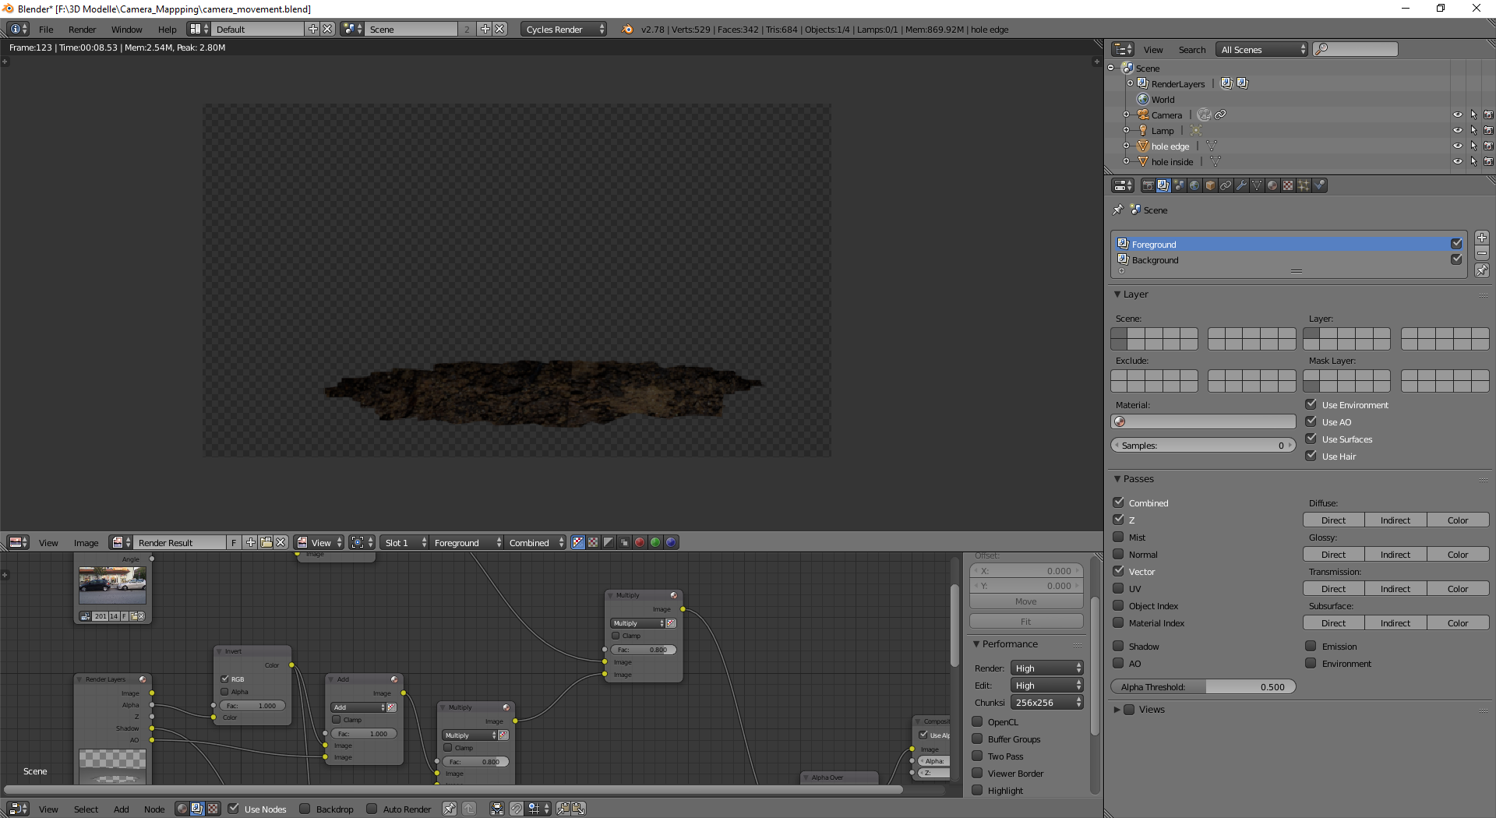Adjust the Alpha Threshold slider
1496x818 pixels.
coord(1203,686)
